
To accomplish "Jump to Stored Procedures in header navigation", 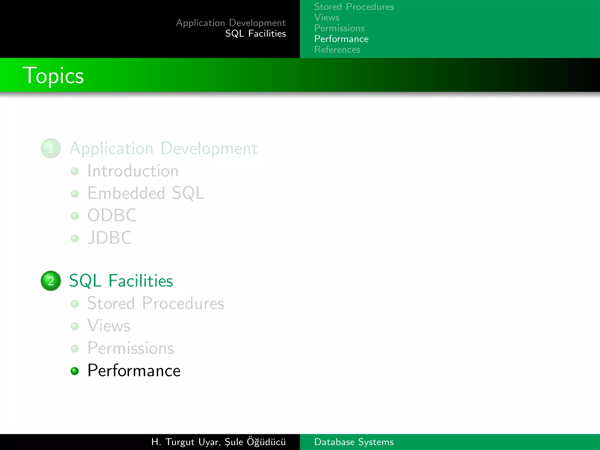I will pyautogui.click(x=354, y=7).
